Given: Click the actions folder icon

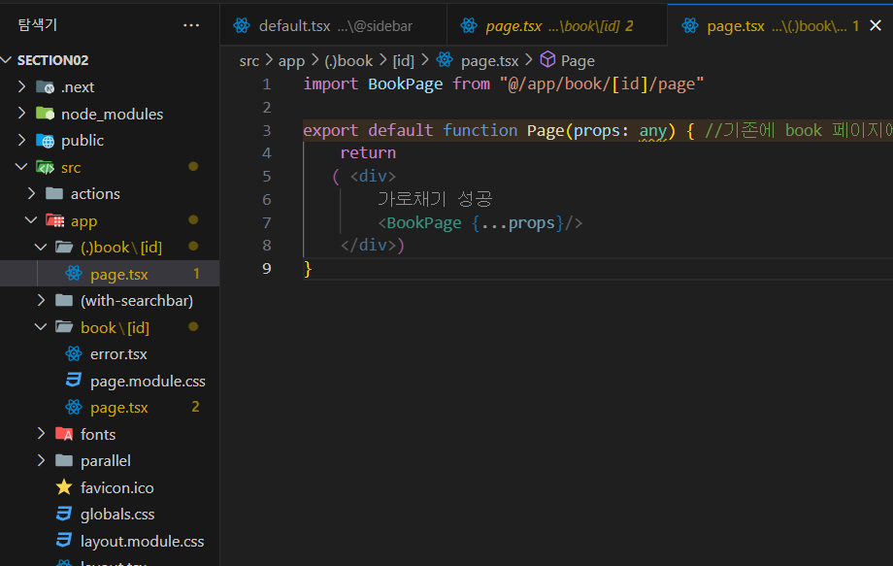Looking at the screenshot, I should tap(54, 193).
